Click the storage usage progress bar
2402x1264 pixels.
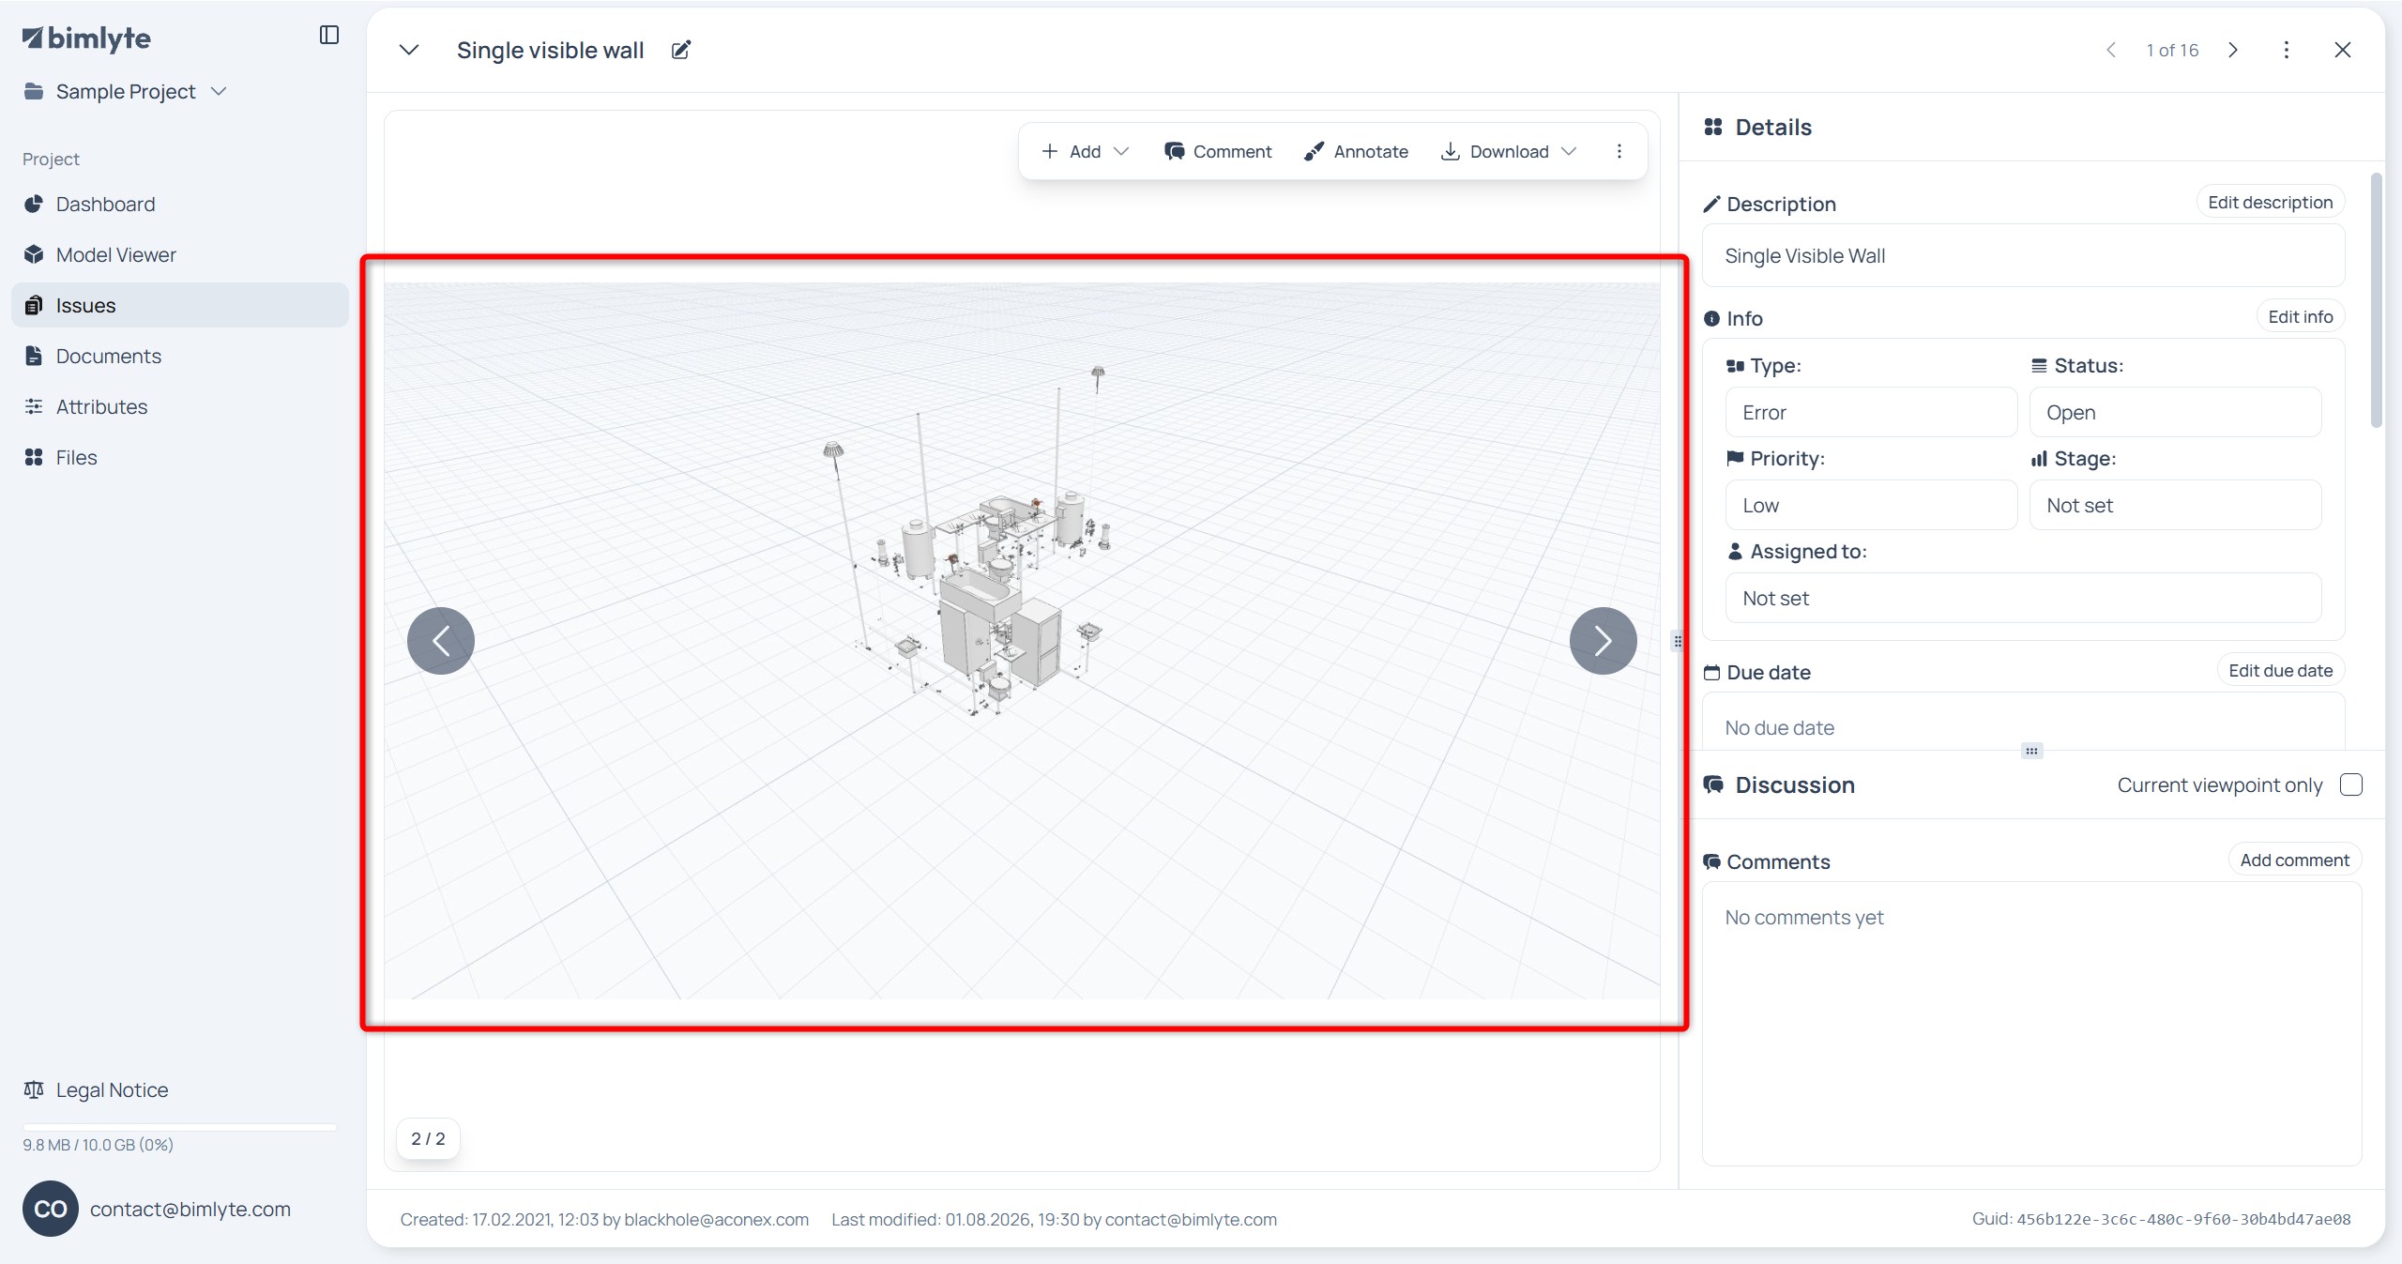click(x=180, y=1126)
